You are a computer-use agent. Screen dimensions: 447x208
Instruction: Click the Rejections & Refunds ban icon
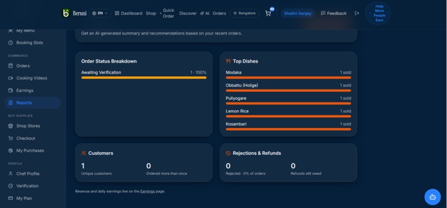click(228, 153)
